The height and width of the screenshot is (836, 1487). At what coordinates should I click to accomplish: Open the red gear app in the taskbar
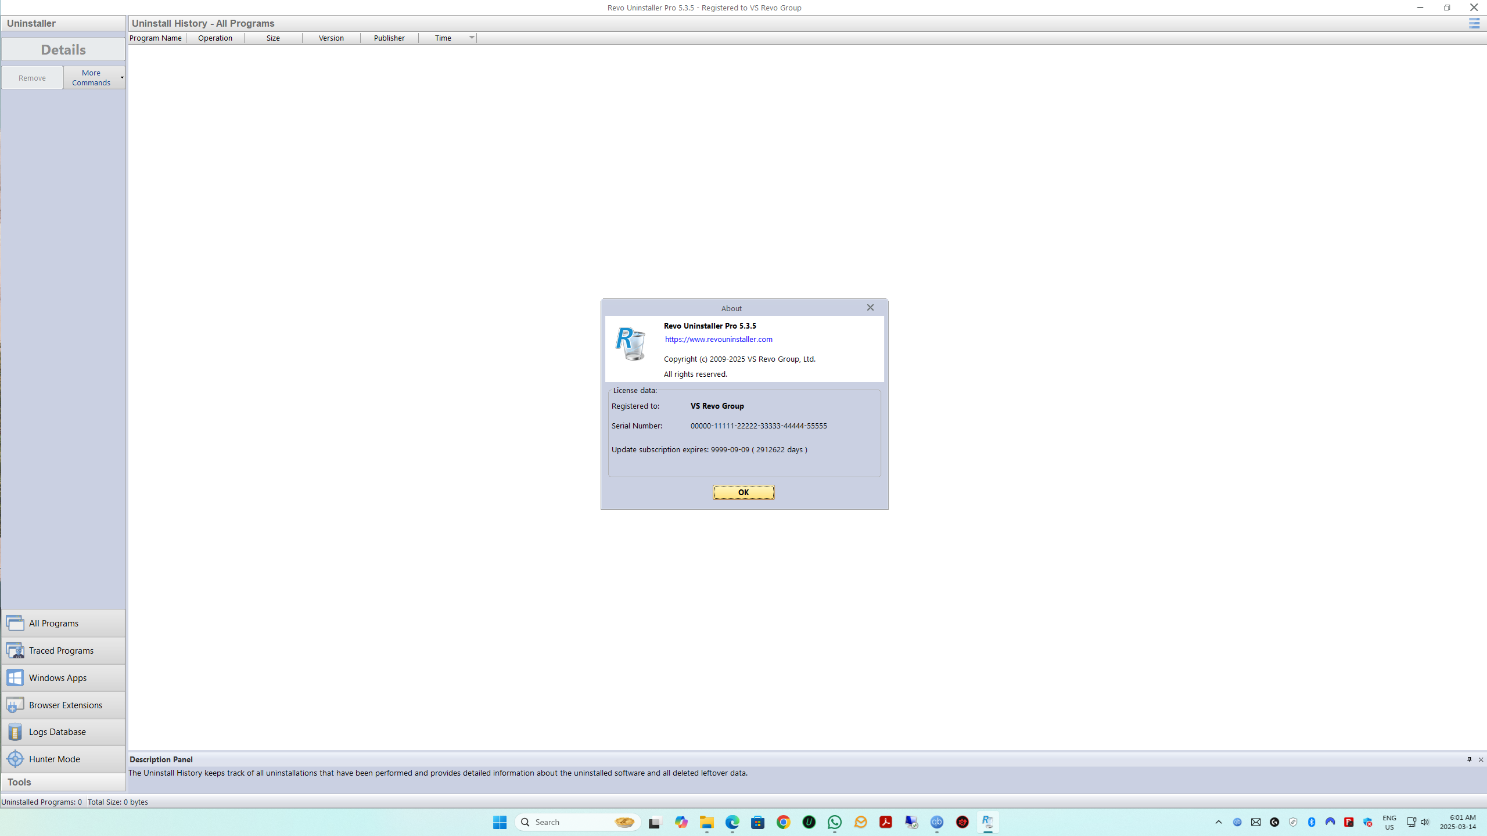tap(962, 822)
